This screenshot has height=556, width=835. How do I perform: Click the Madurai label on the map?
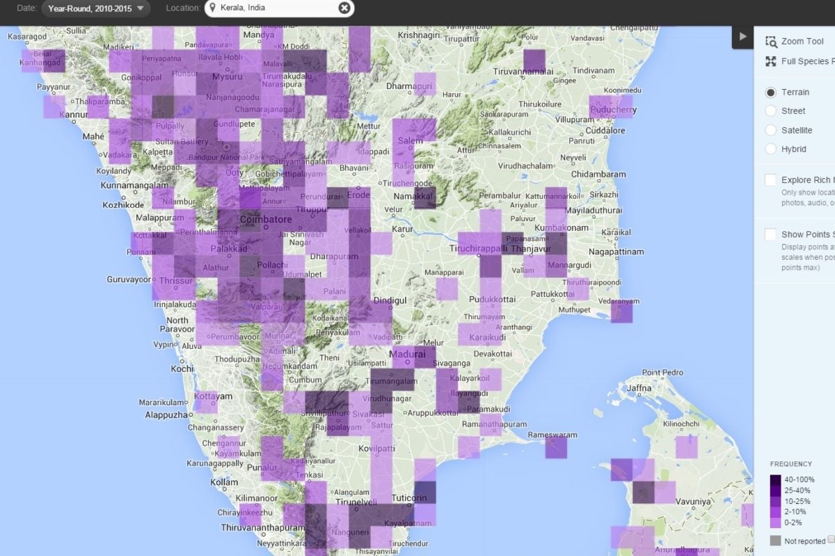coord(407,354)
